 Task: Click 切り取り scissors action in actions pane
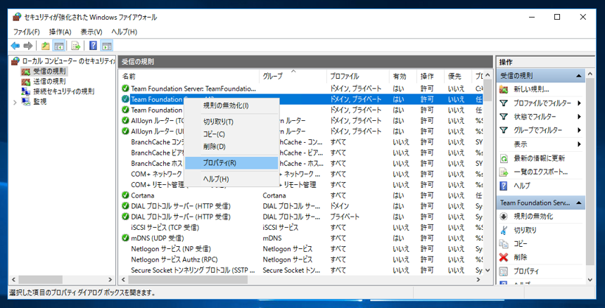tap(525, 230)
